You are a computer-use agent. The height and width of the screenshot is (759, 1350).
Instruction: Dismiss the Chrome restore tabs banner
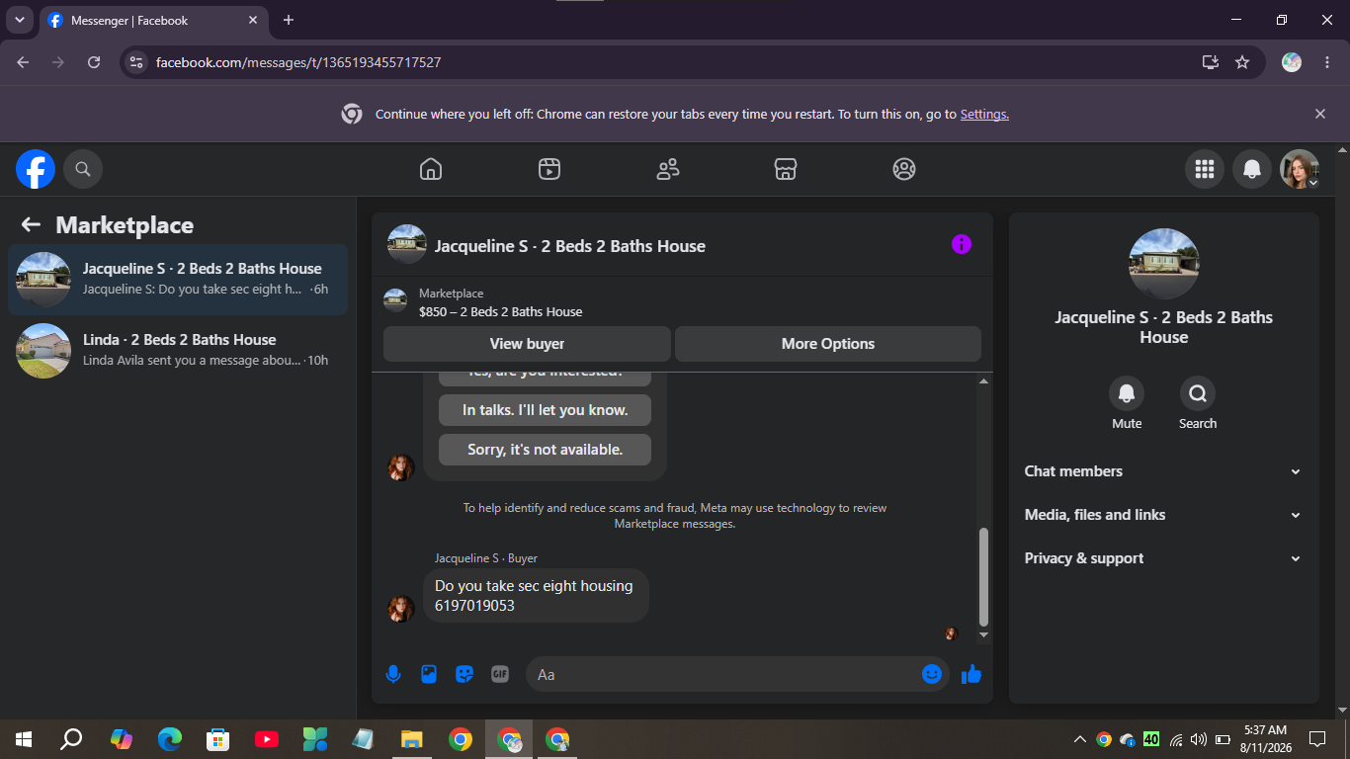(x=1320, y=114)
